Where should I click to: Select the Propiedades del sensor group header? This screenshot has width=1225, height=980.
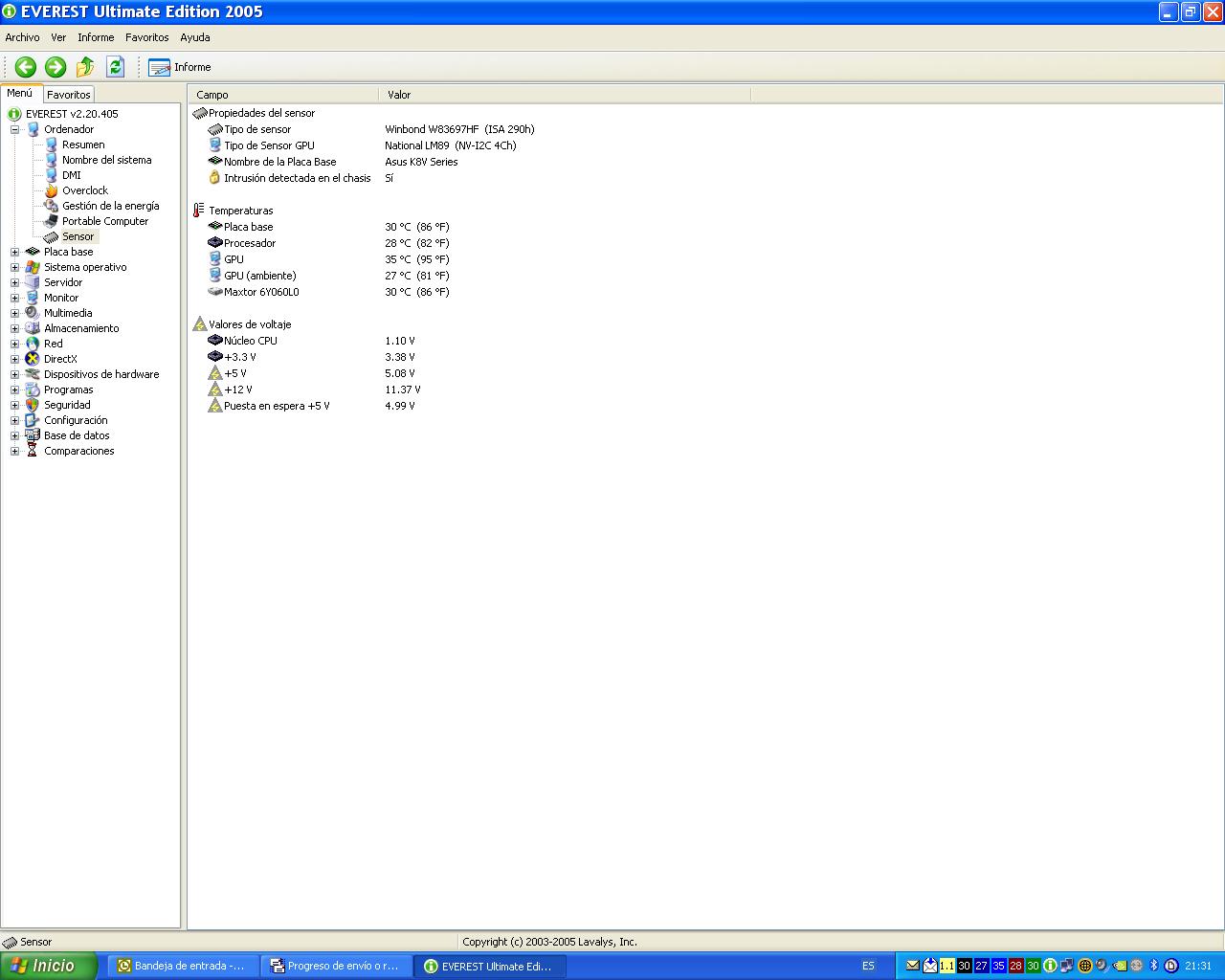coord(254,113)
